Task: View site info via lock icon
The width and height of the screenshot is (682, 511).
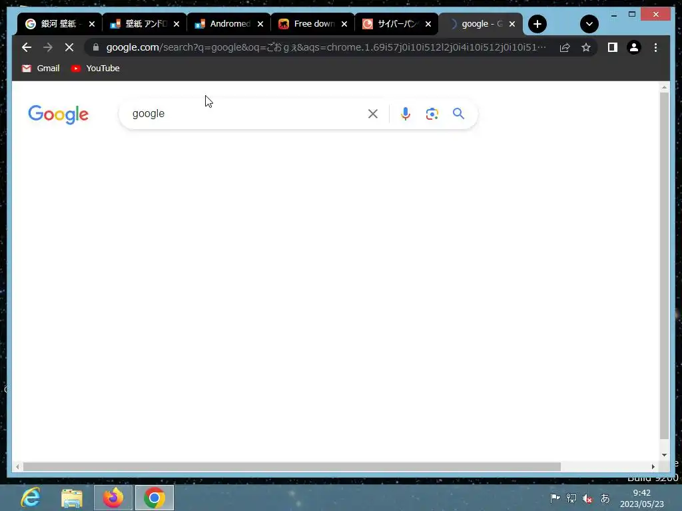Action: tap(96, 47)
